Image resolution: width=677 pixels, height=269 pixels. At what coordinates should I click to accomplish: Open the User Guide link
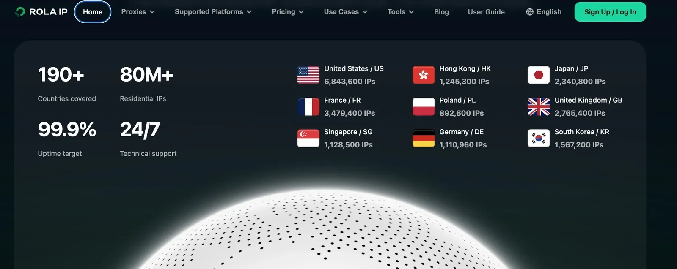click(x=486, y=12)
